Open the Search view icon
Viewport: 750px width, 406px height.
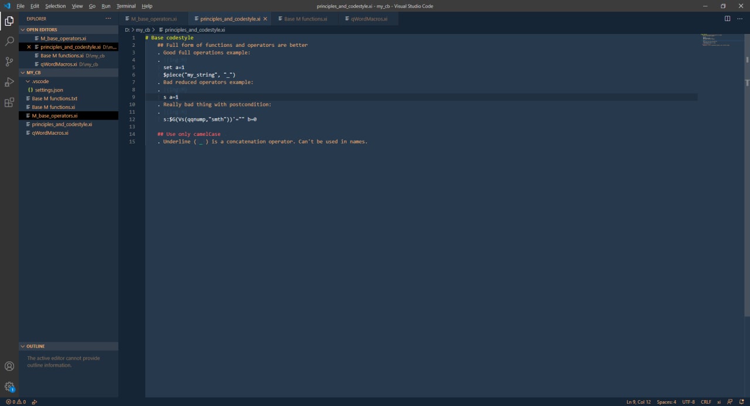point(9,41)
